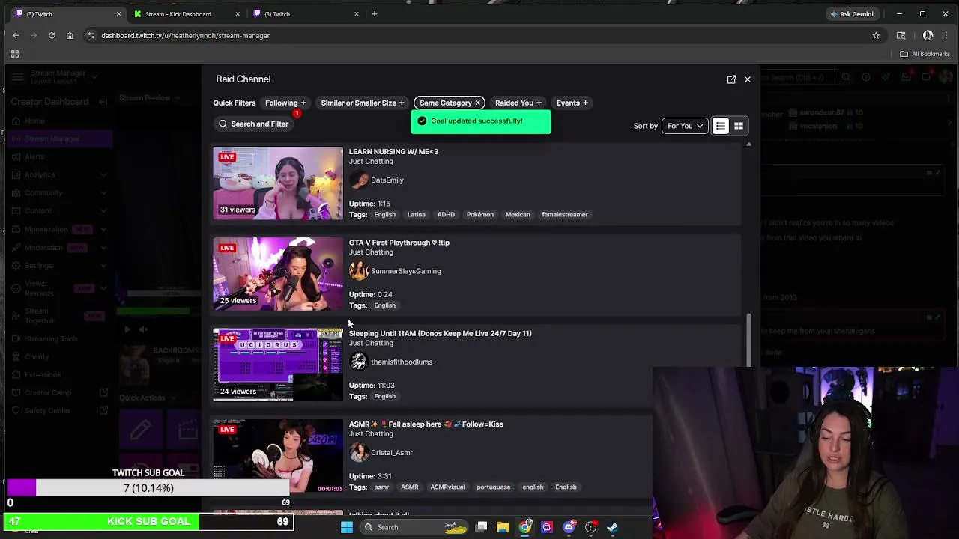View site information icon in address bar
The image size is (959, 539).
91,35
